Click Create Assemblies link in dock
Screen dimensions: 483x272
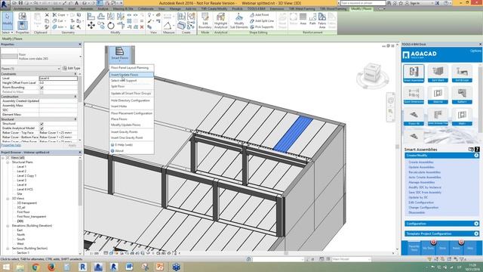(421, 162)
